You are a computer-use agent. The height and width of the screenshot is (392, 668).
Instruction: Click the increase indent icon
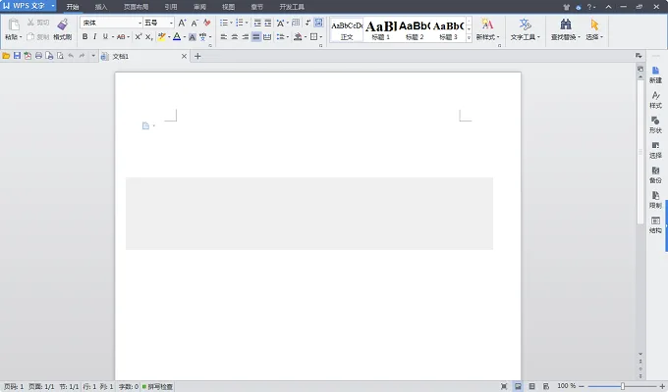coord(268,23)
